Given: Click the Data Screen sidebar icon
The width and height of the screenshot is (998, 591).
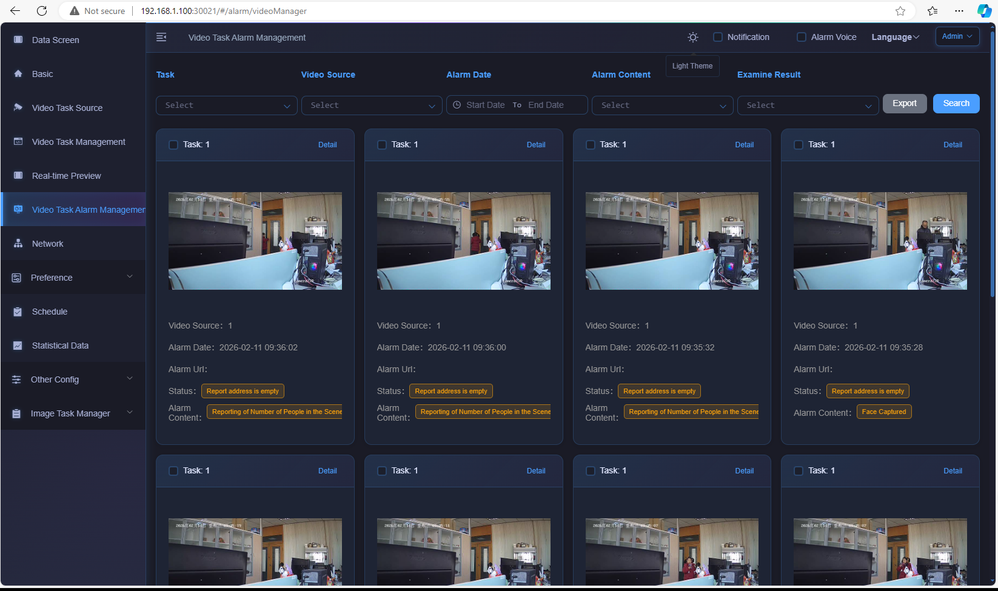Looking at the screenshot, I should coord(18,40).
